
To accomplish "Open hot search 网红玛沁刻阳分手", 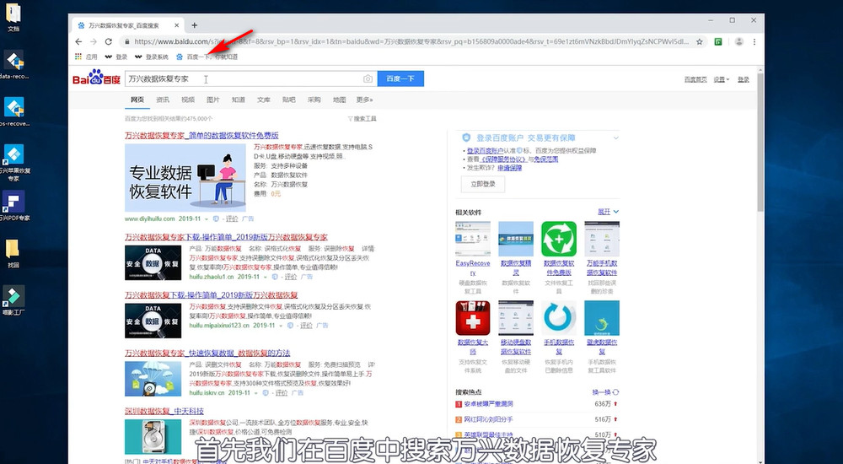I will (x=488, y=419).
